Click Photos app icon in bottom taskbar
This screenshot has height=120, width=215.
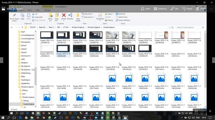[125, 118]
